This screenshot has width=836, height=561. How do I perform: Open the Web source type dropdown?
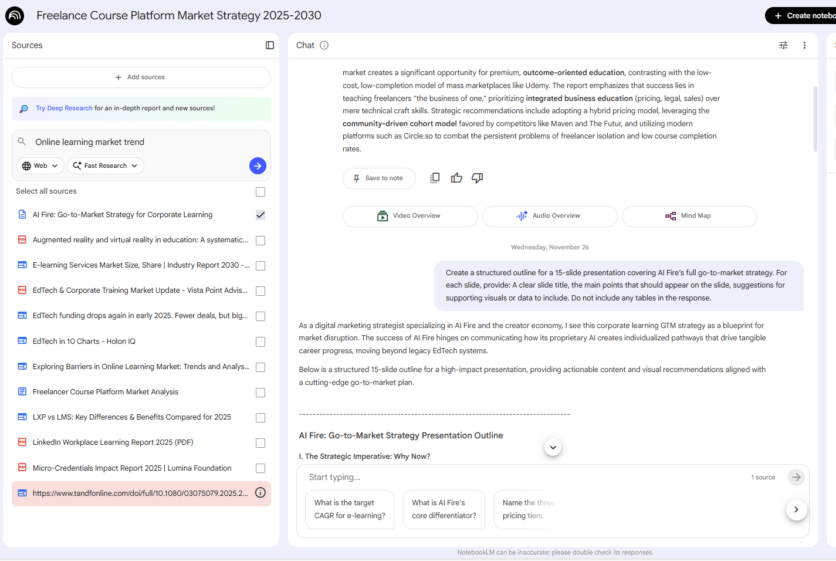40,166
